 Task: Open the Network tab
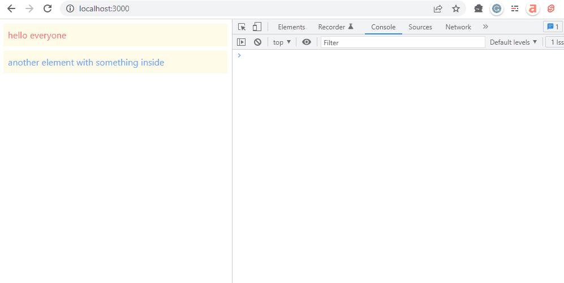click(458, 27)
